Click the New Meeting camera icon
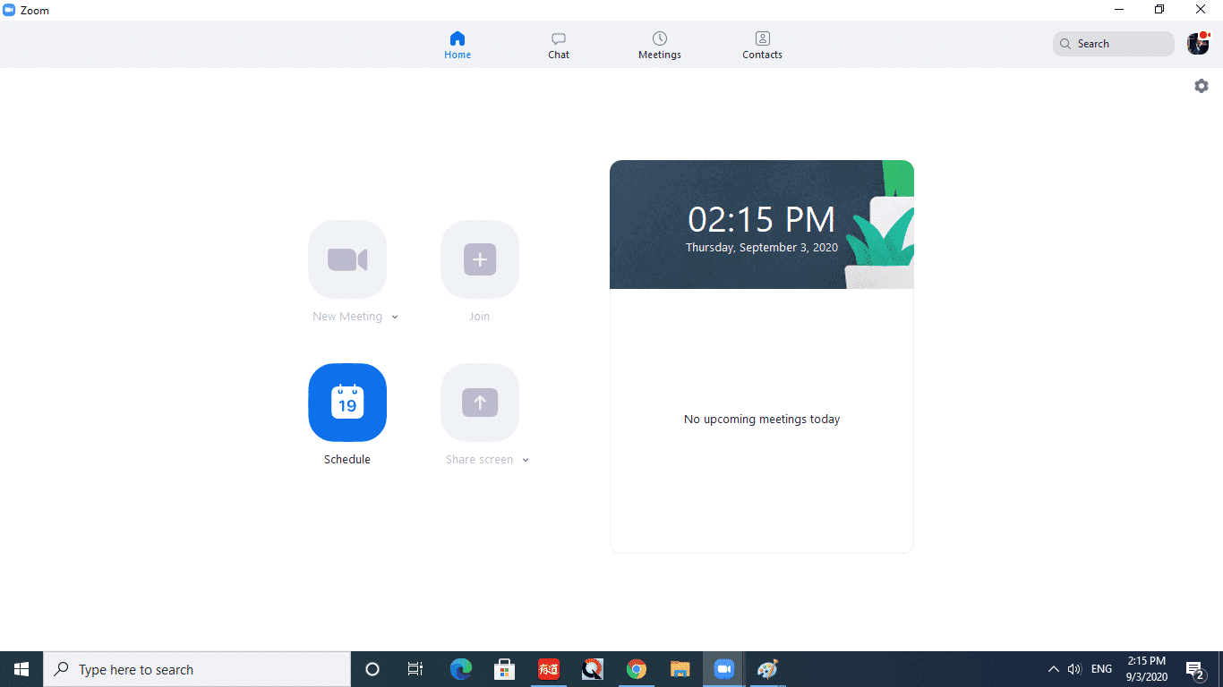Viewport: 1223px width, 687px height. click(x=347, y=259)
